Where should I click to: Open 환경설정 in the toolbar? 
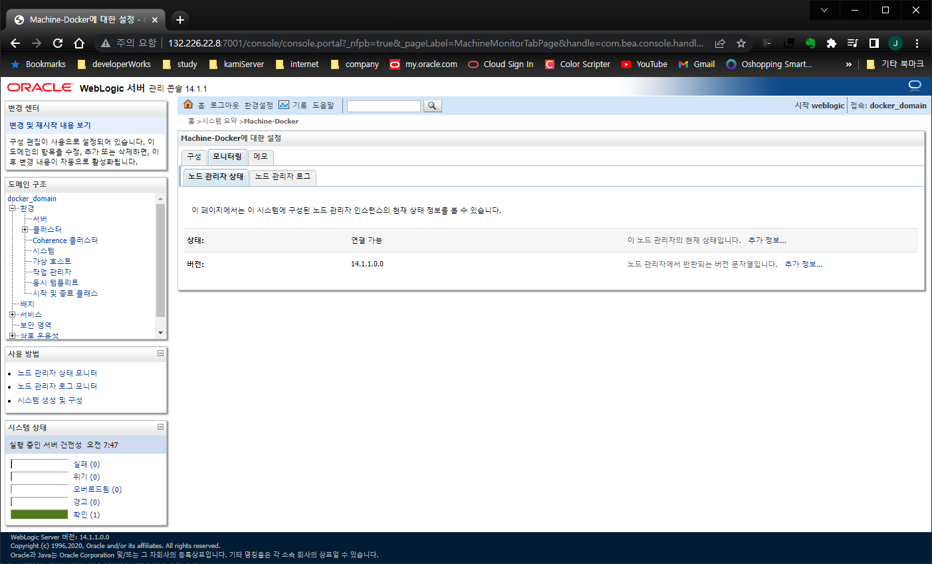tap(259, 106)
